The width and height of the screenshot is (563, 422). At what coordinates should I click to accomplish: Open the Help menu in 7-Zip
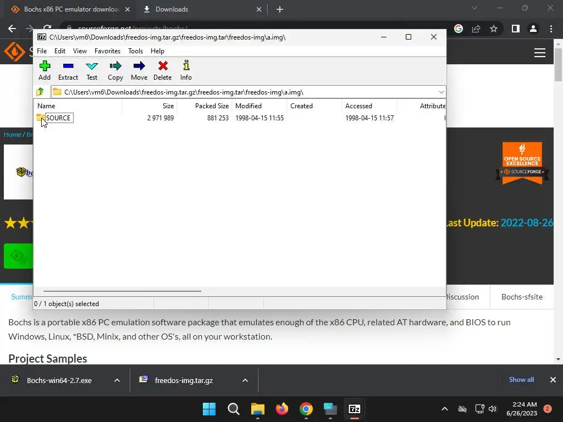(157, 51)
